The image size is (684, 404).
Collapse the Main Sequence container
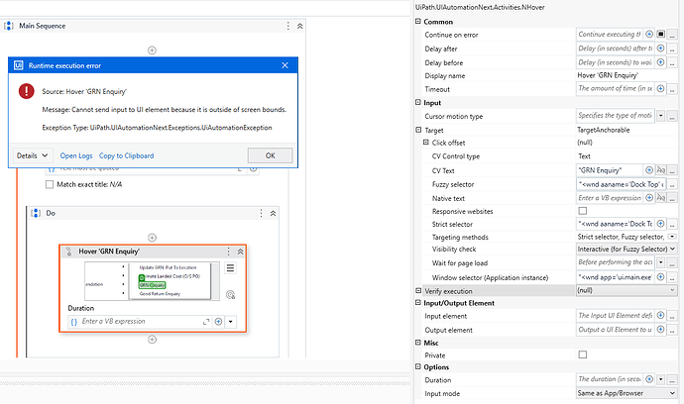click(300, 26)
